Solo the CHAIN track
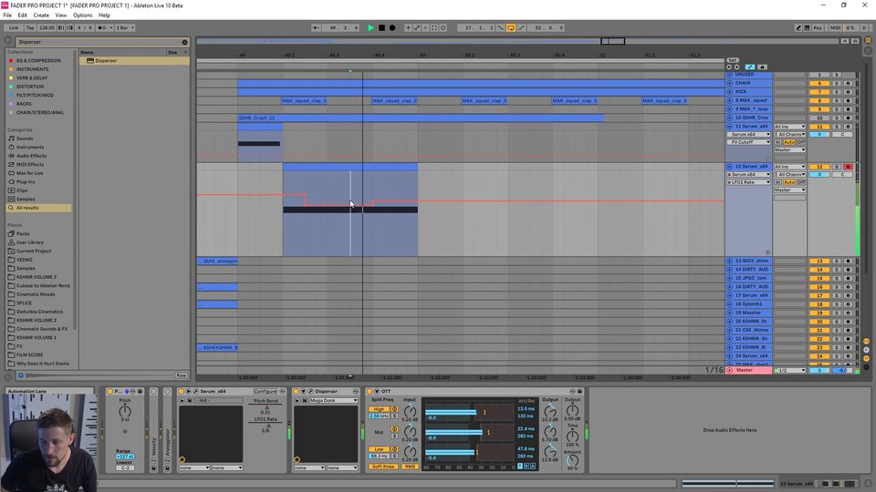876x492 pixels. [x=837, y=83]
